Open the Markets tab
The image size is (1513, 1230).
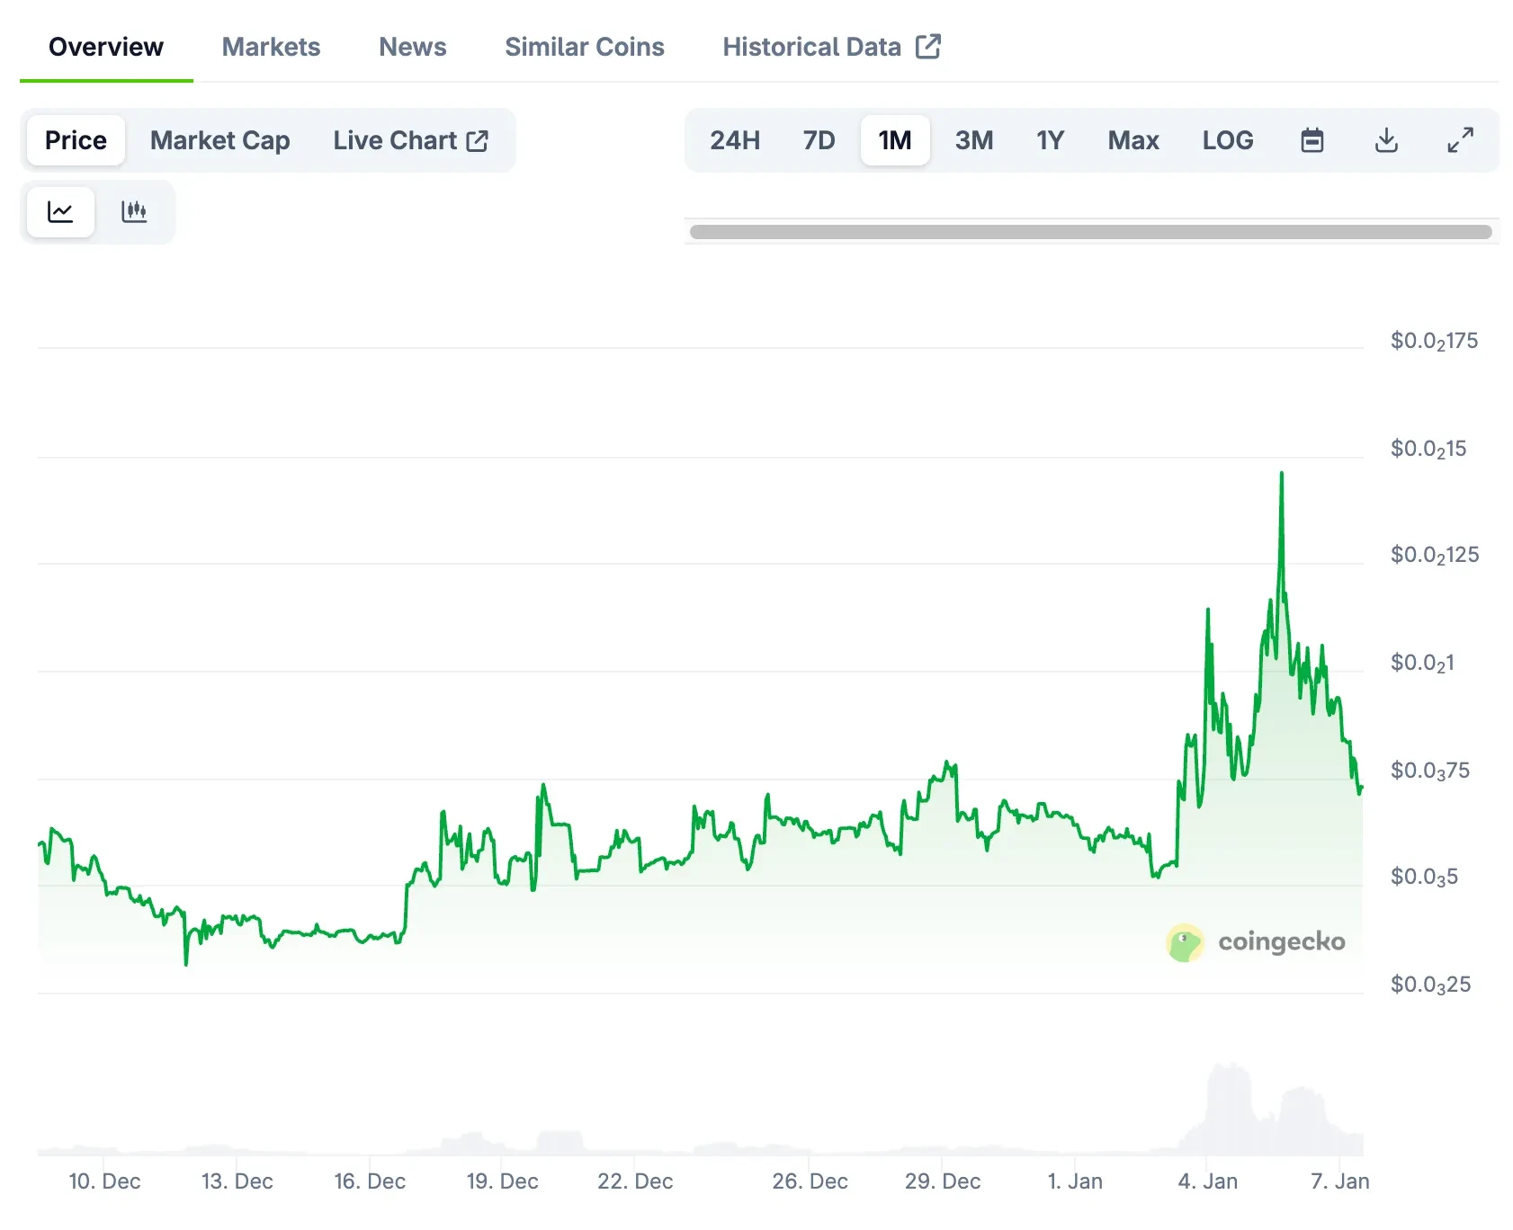coord(271,47)
